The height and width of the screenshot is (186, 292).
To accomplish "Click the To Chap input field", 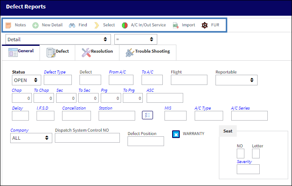I will tap(44, 98).
